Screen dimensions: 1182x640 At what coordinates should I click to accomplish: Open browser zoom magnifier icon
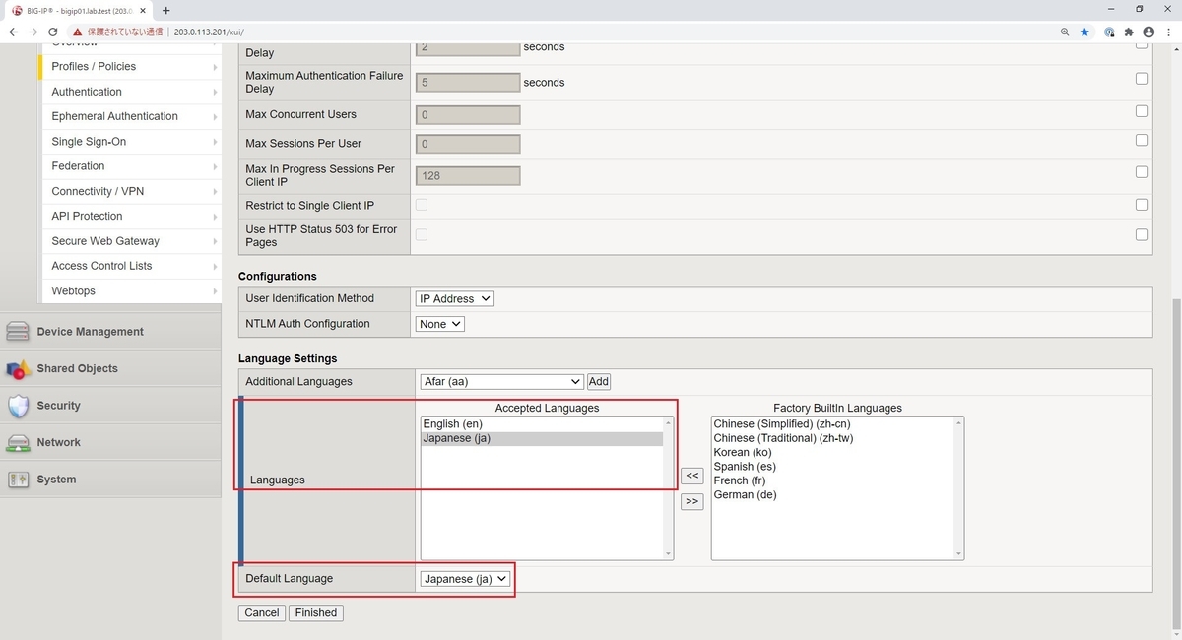(1065, 32)
